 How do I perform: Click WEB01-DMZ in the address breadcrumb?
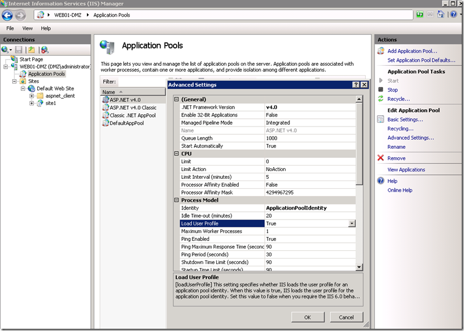tap(68, 15)
